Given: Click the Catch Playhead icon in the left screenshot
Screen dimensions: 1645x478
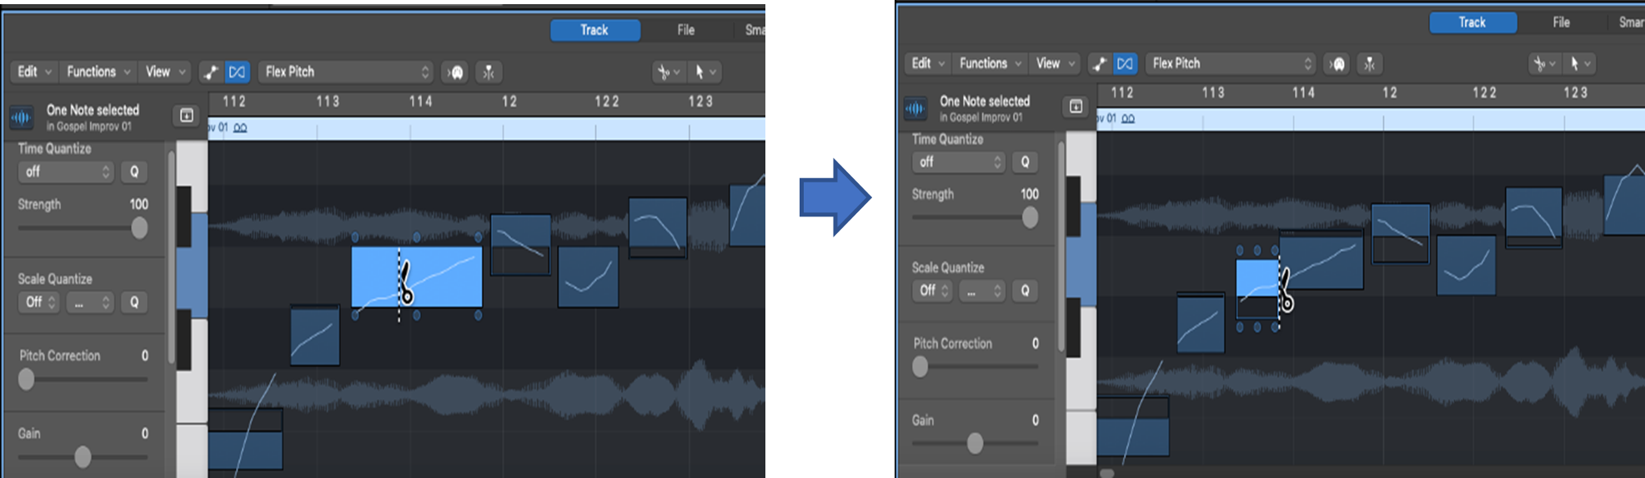Looking at the screenshot, I should click(x=455, y=72).
